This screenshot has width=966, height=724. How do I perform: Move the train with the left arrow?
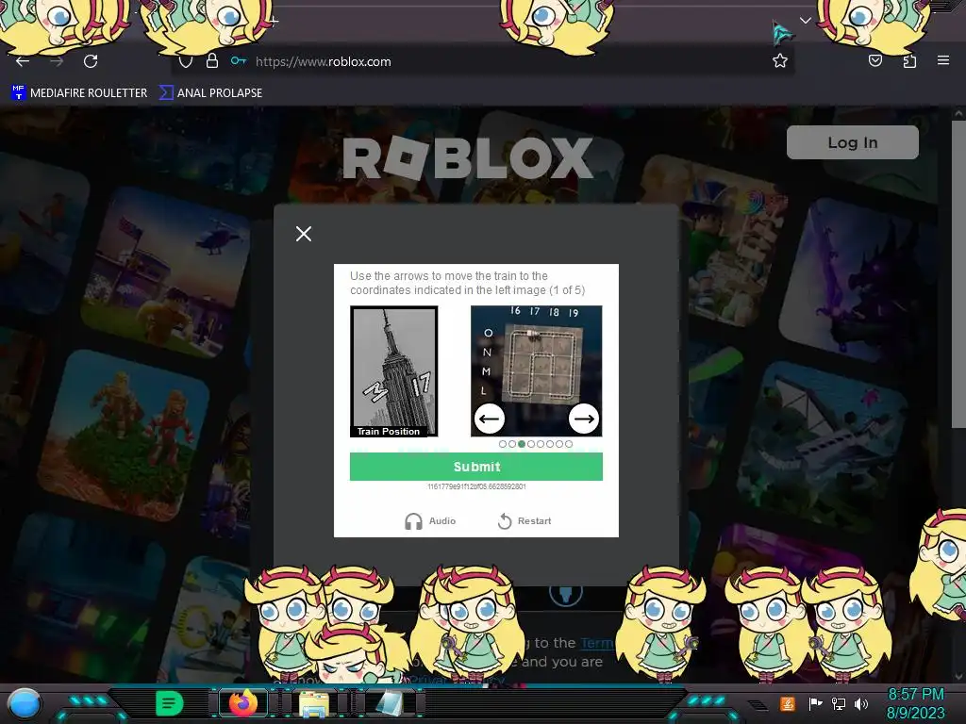(490, 419)
